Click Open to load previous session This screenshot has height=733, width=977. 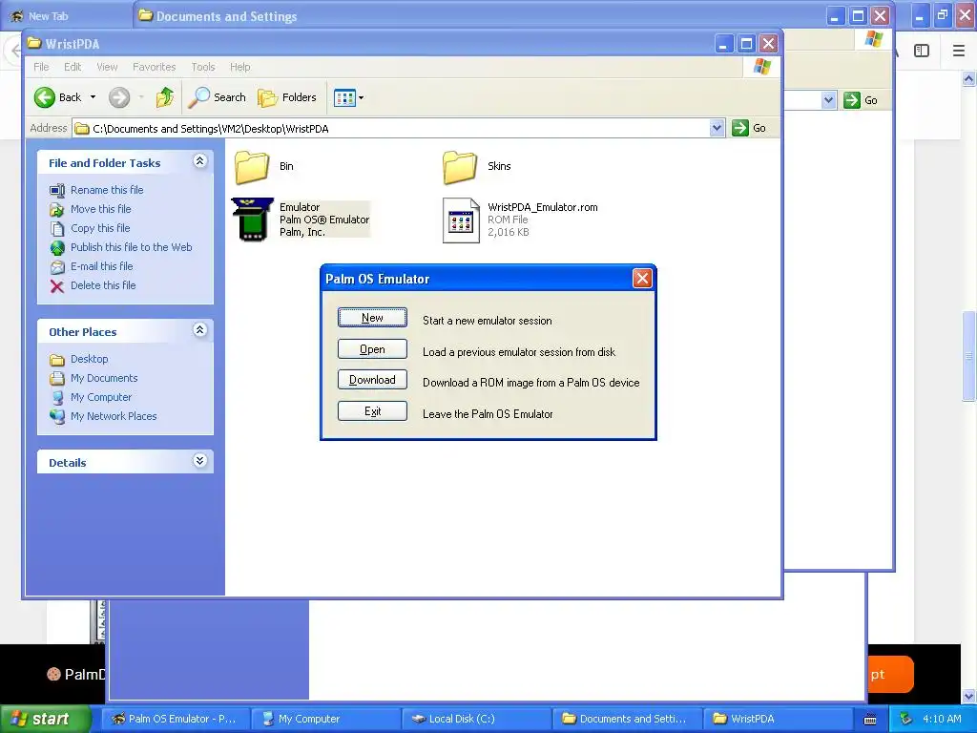[372, 349]
